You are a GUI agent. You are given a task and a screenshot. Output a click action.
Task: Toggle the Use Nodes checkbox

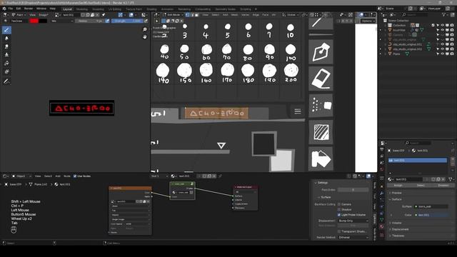pyautogui.click(x=75, y=176)
